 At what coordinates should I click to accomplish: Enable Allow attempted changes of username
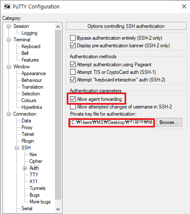[73, 107]
